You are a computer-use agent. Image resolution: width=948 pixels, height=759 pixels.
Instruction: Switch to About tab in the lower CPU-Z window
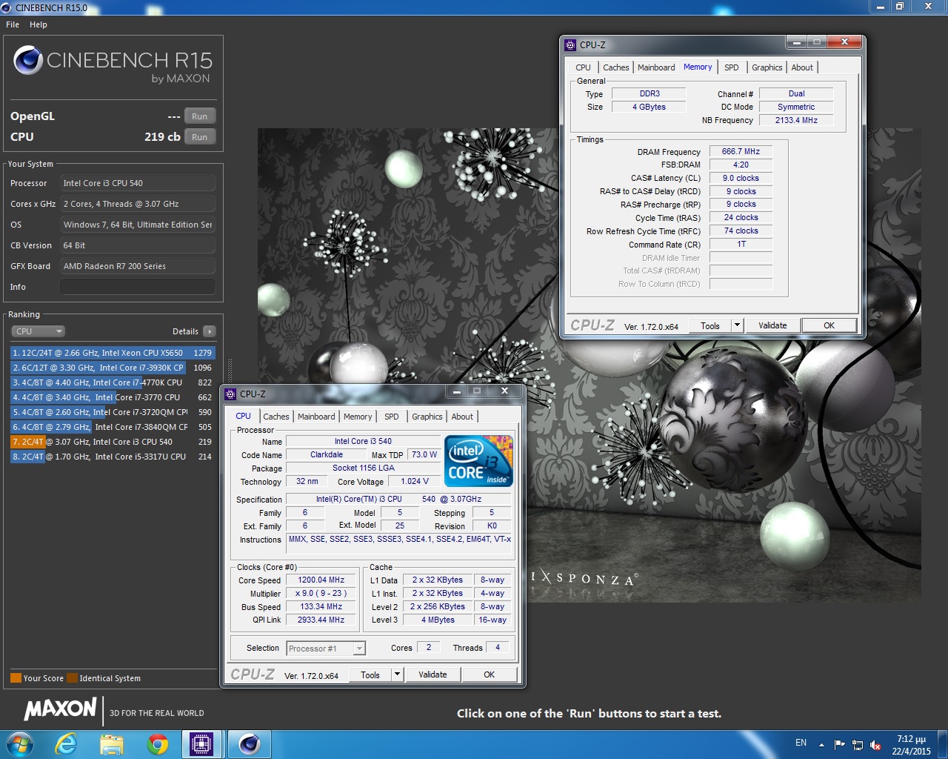(x=462, y=417)
